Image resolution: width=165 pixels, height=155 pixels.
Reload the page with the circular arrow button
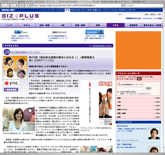(x=22, y=6)
